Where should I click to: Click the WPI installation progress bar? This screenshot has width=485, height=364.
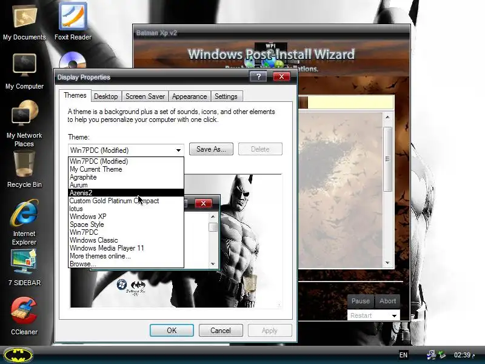[346, 103]
